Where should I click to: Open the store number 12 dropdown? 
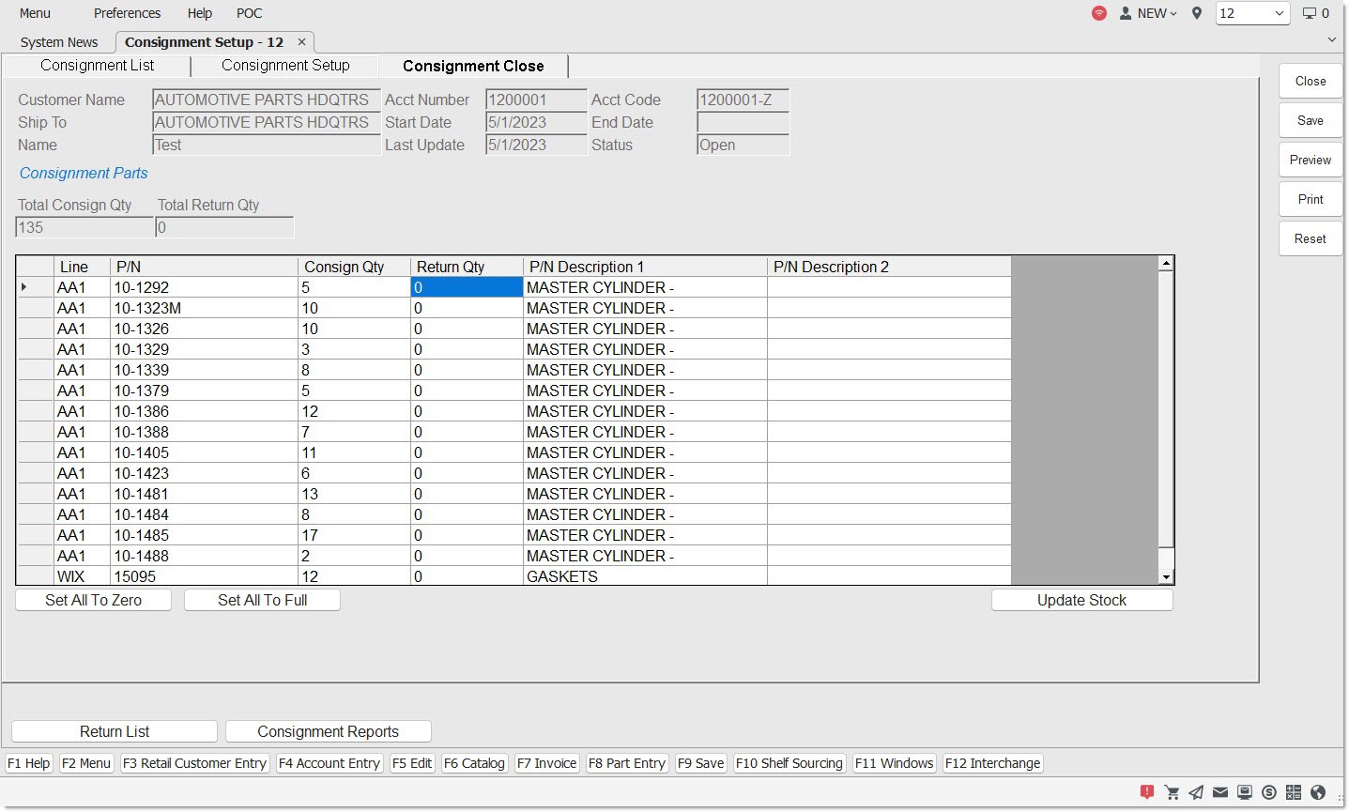[x=1252, y=13]
